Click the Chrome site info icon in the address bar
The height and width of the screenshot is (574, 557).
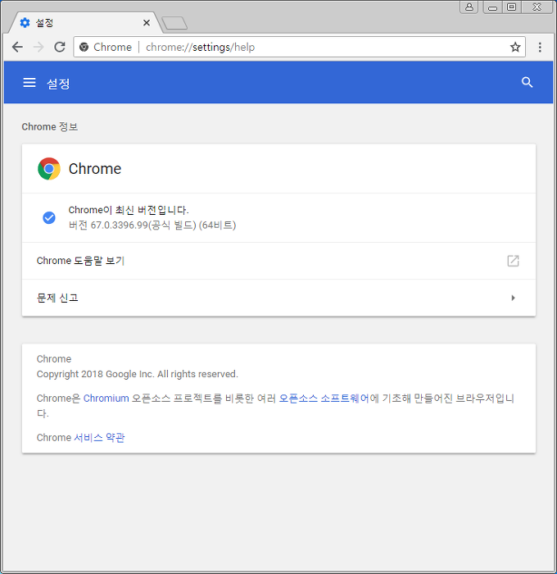84,47
